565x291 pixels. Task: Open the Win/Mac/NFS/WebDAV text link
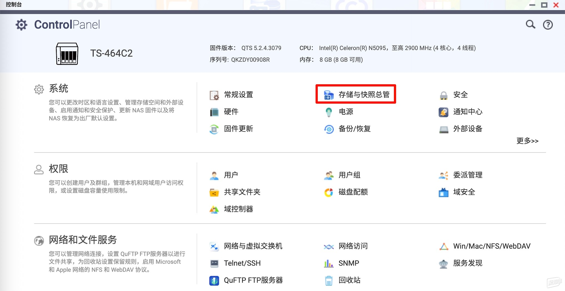pos(492,246)
